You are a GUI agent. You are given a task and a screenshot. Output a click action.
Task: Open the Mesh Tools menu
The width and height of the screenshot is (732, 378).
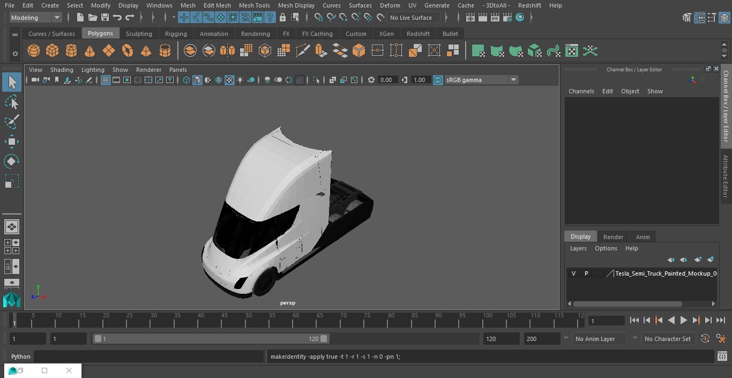(254, 5)
